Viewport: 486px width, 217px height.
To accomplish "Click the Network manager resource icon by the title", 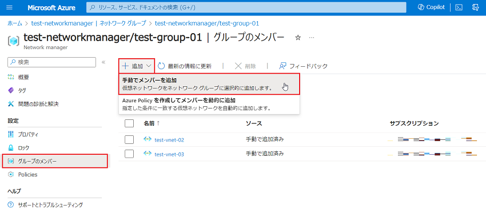I will pos(13,41).
